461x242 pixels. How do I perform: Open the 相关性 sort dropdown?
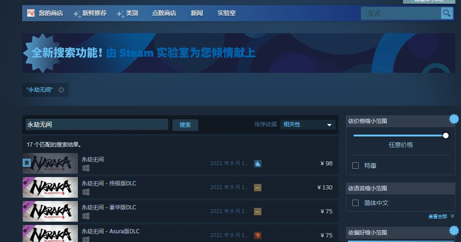tap(307, 124)
